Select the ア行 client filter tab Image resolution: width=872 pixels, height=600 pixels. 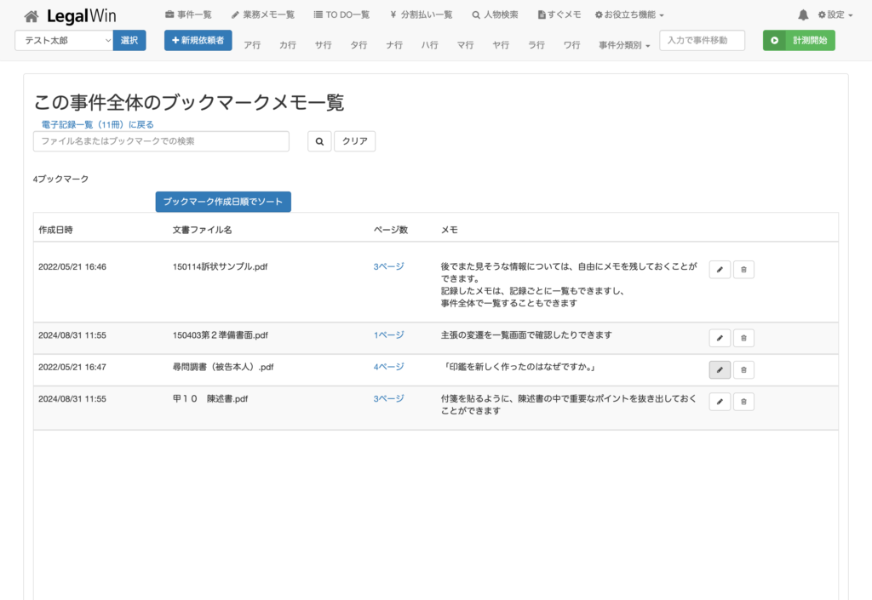pos(252,45)
